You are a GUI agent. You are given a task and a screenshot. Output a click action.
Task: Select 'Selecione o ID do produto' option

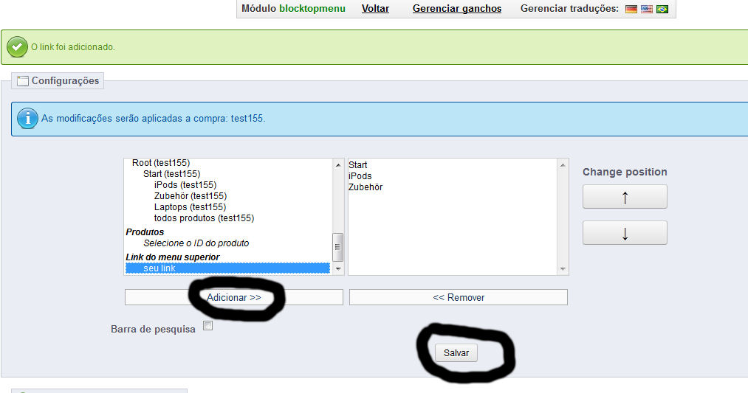(196, 243)
